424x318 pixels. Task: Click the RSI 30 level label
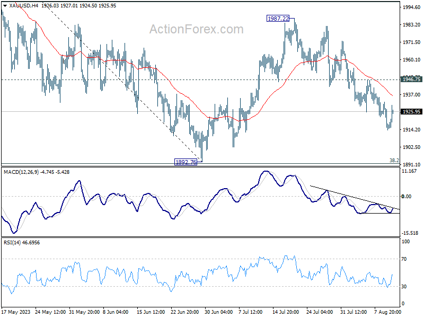[x=404, y=286]
